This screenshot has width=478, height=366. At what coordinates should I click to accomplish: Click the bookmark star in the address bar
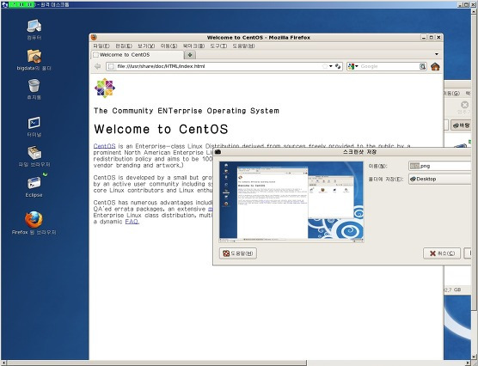325,66
